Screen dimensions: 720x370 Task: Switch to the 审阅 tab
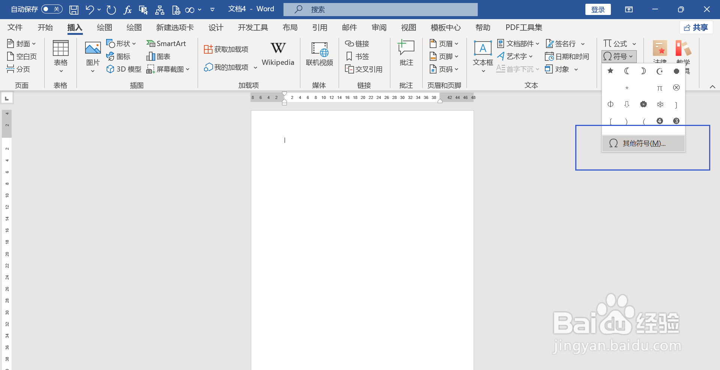pos(379,27)
